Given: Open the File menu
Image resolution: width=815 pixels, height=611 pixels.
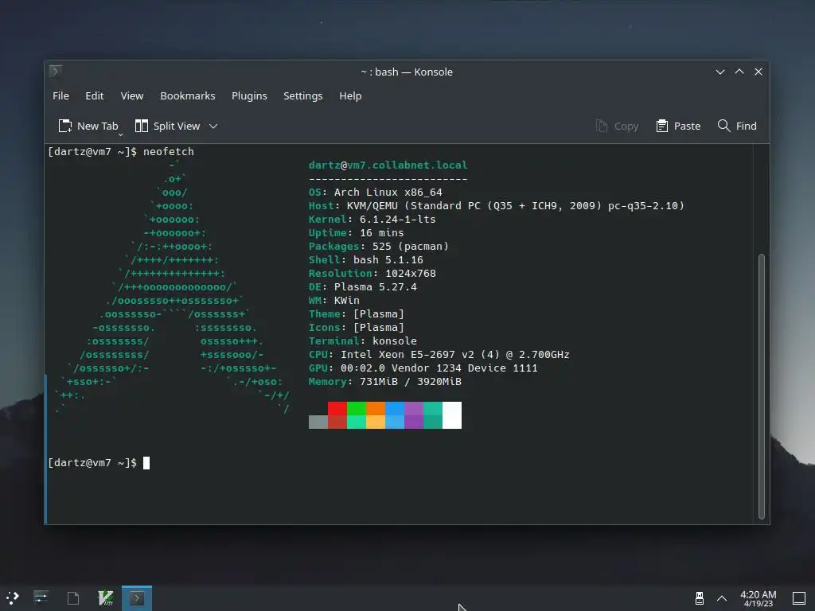Looking at the screenshot, I should [x=60, y=96].
